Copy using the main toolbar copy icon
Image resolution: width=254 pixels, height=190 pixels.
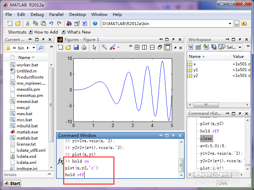(35, 24)
